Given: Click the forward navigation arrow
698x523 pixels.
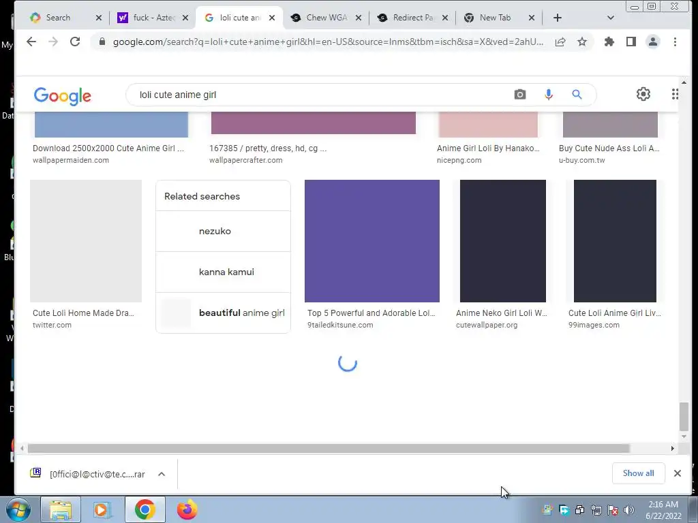Looking at the screenshot, I should (x=53, y=42).
